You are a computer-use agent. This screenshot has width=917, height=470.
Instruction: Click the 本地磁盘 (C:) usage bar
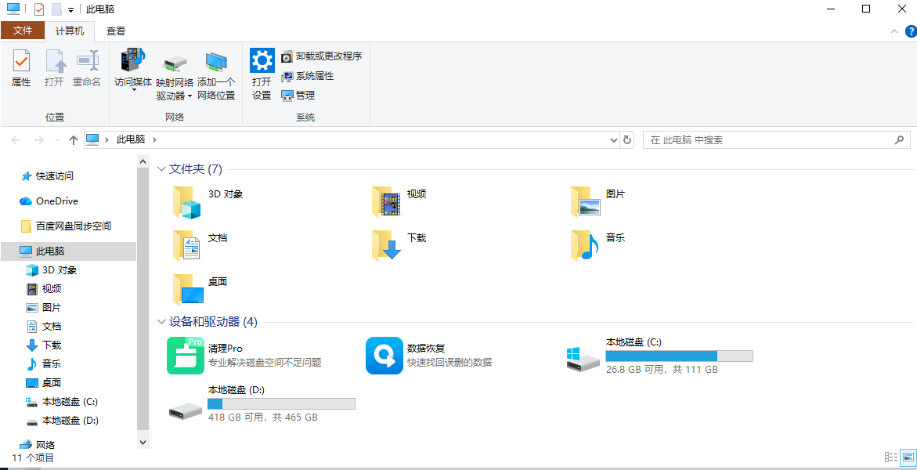click(x=679, y=356)
